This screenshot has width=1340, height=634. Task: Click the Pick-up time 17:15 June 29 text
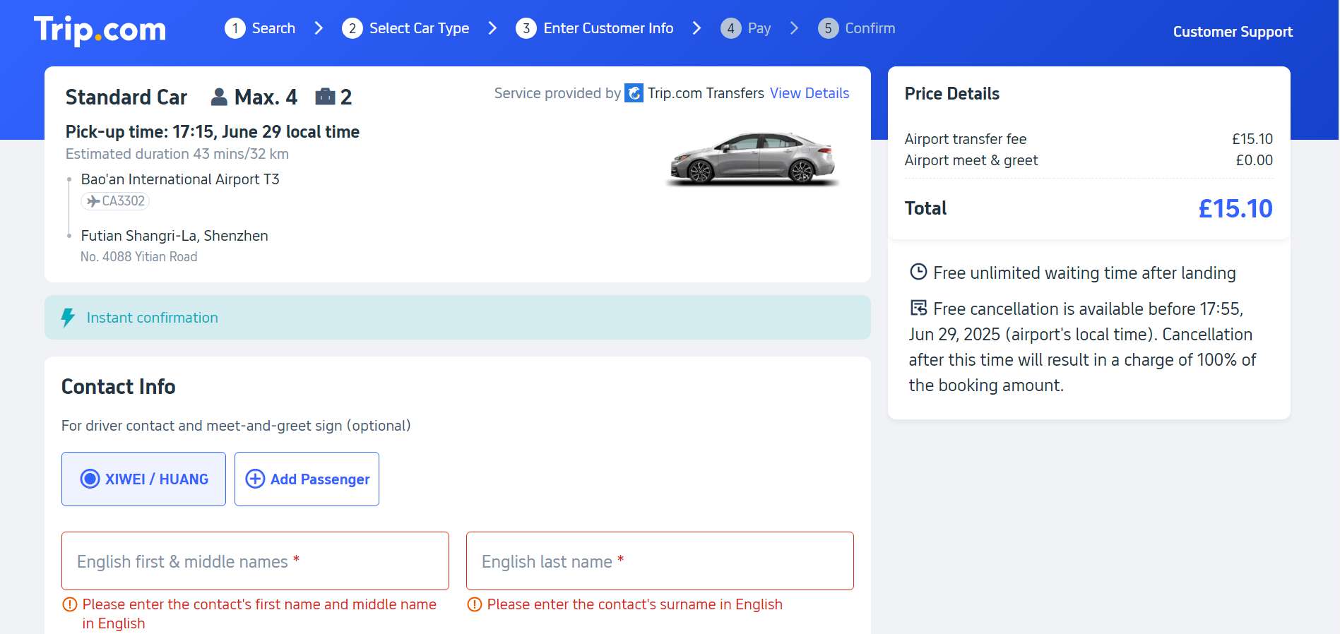point(213,132)
